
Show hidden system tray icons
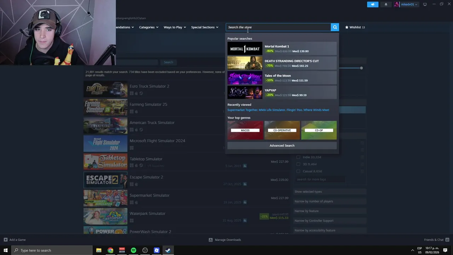pyautogui.click(x=412, y=250)
